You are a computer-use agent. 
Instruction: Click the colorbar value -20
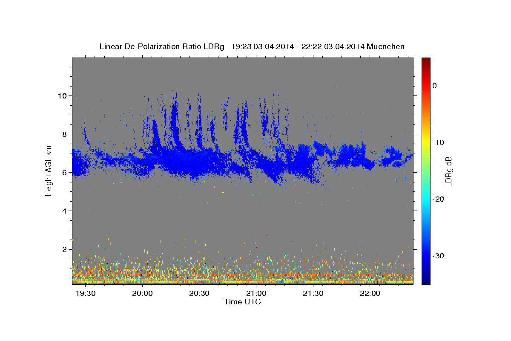point(438,199)
